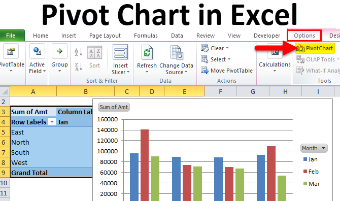Select column B header
Image resolution: width=340 pixels, height=201 pixels.
pyautogui.click(x=85, y=91)
